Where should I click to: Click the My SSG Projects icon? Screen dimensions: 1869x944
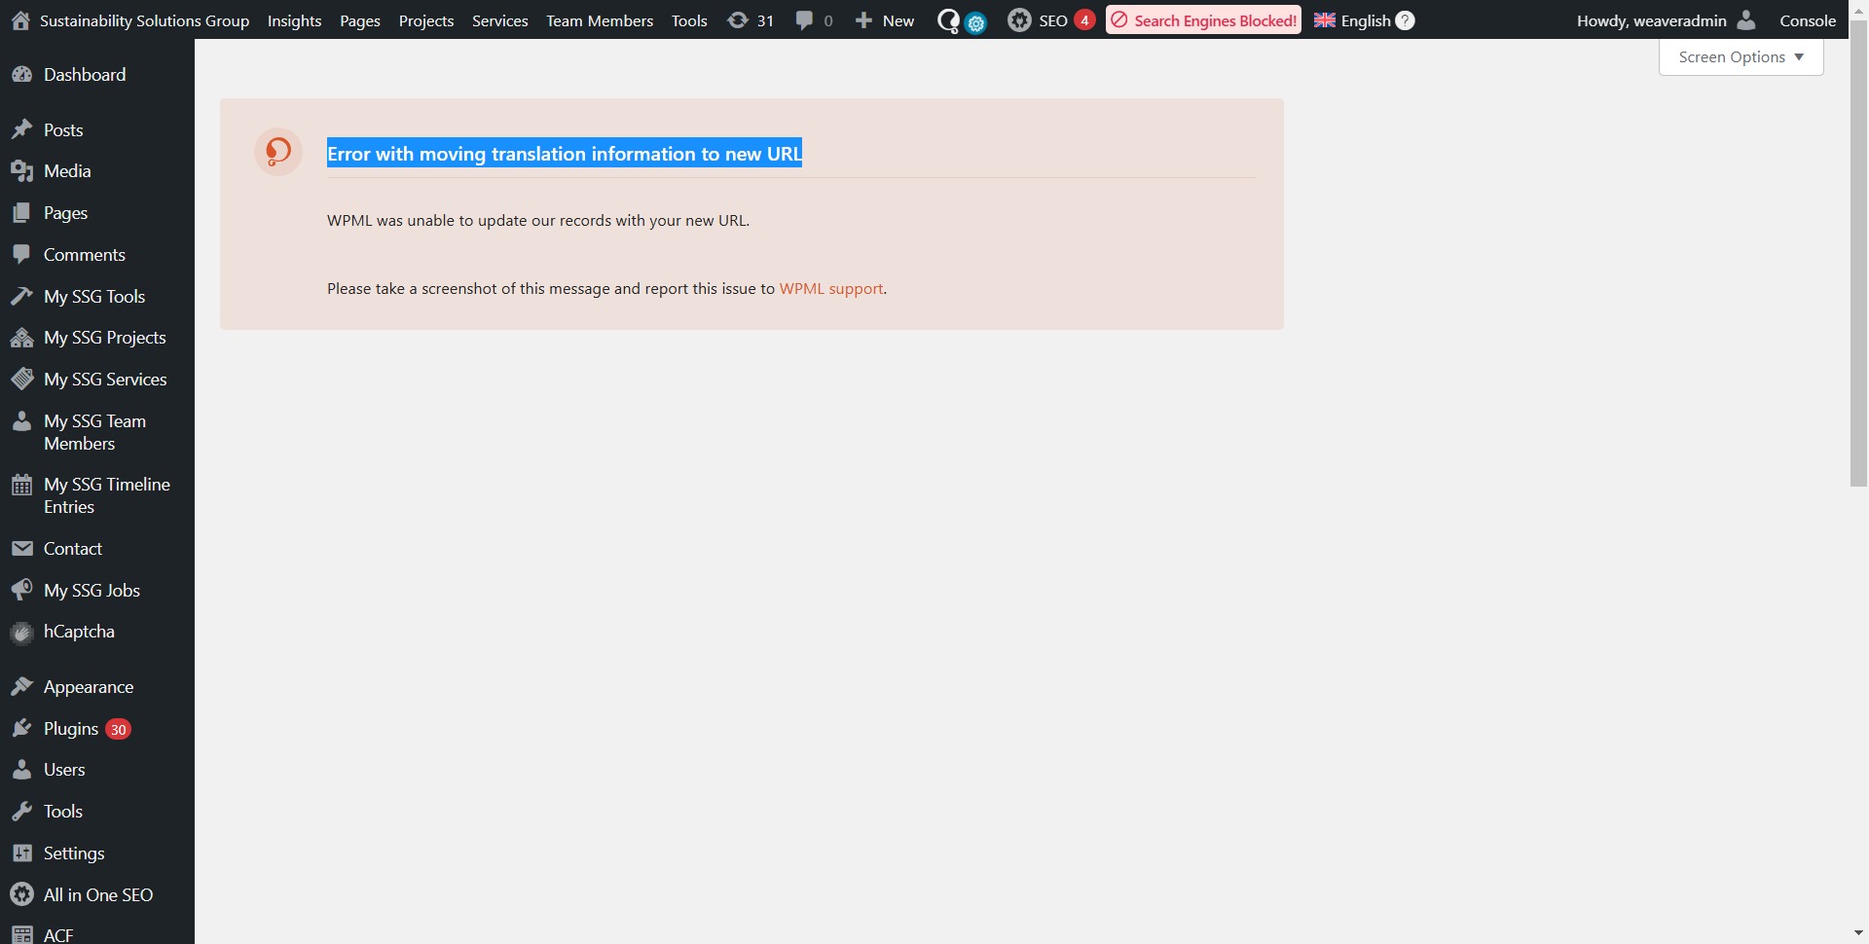[21, 338]
